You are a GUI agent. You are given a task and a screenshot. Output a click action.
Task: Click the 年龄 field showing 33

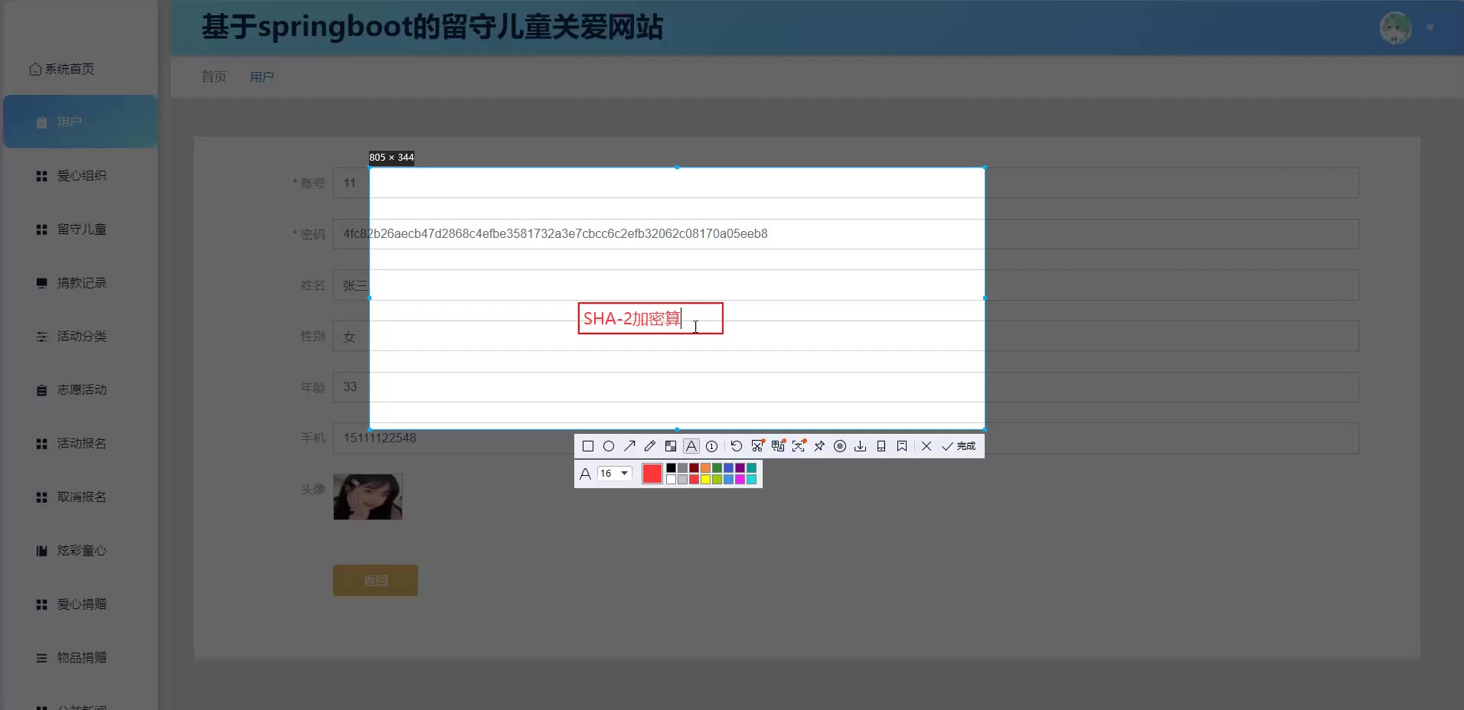coord(845,387)
